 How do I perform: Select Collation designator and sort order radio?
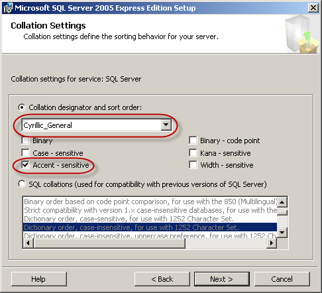pyautogui.click(x=22, y=107)
